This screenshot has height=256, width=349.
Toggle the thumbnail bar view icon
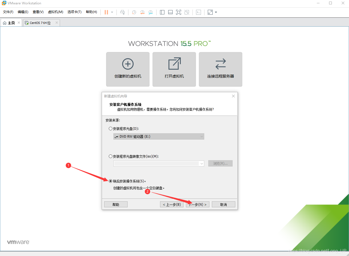(x=170, y=12)
